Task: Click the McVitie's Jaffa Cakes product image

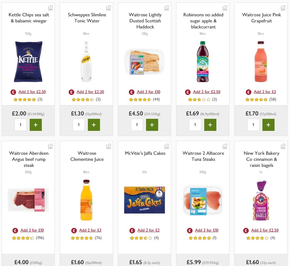Action: click(x=144, y=200)
